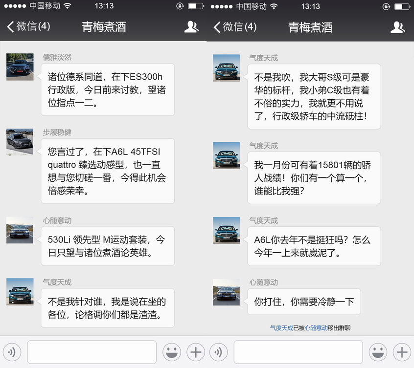Tap the Wi-Fi icon in right status bar

click(274, 6)
